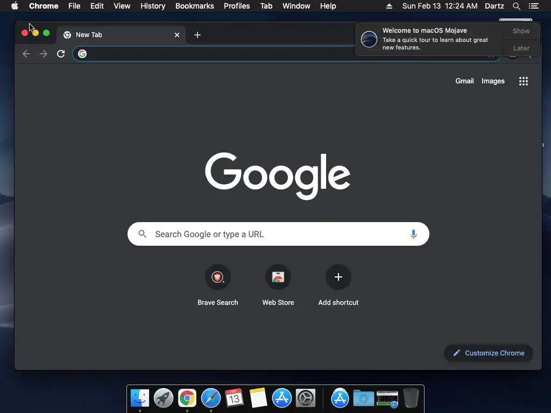Open the Brave Search shortcut
551x413 pixels.
tap(217, 285)
